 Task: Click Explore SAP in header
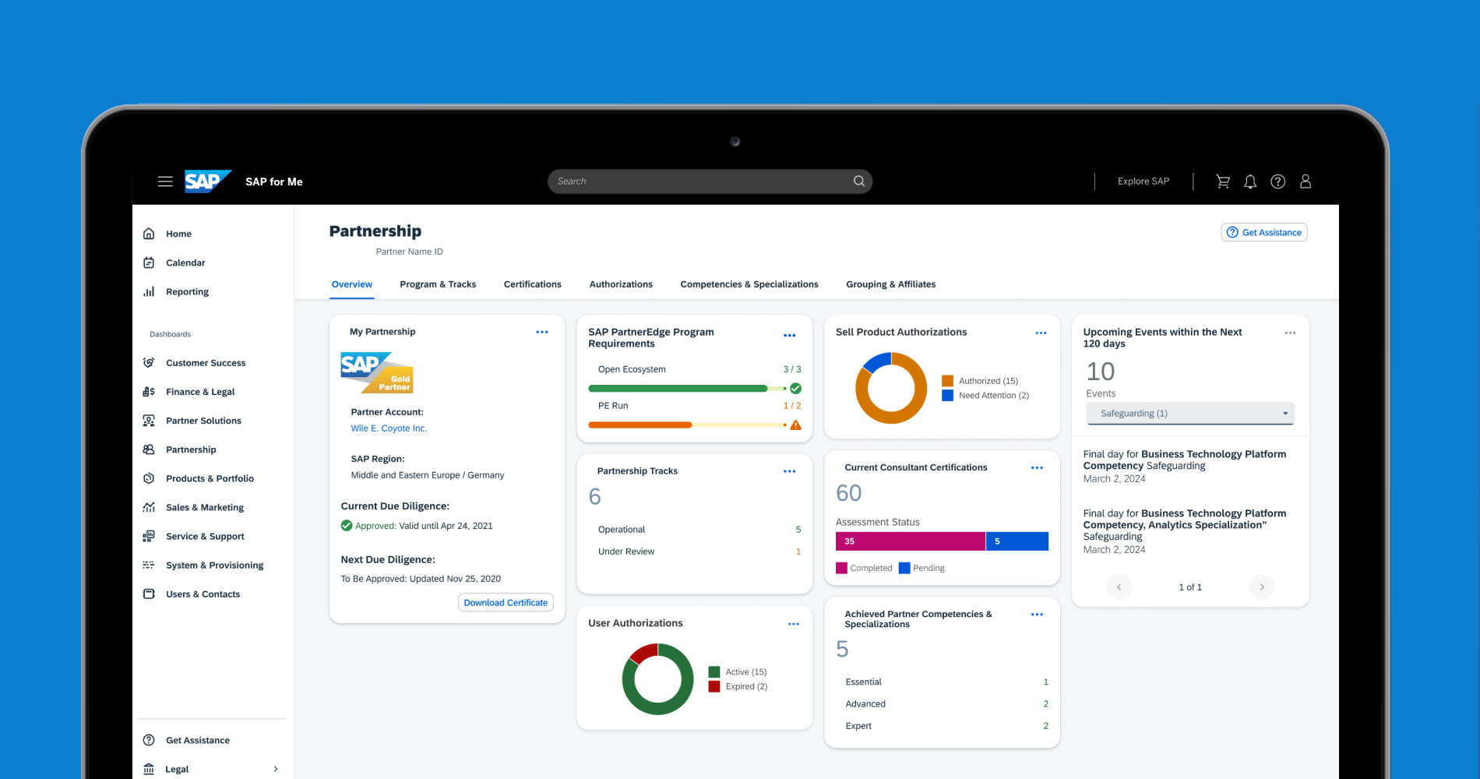[x=1143, y=182]
